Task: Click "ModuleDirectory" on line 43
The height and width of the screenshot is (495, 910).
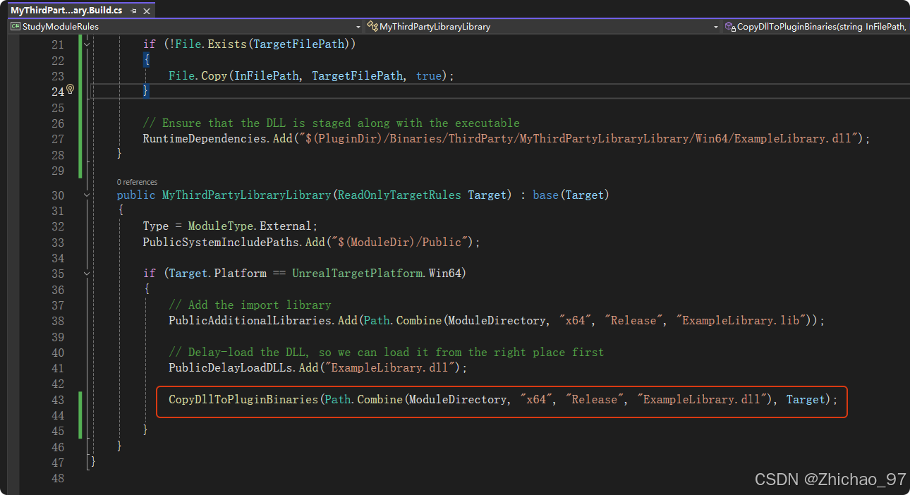Action: pyautogui.click(x=458, y=400)
